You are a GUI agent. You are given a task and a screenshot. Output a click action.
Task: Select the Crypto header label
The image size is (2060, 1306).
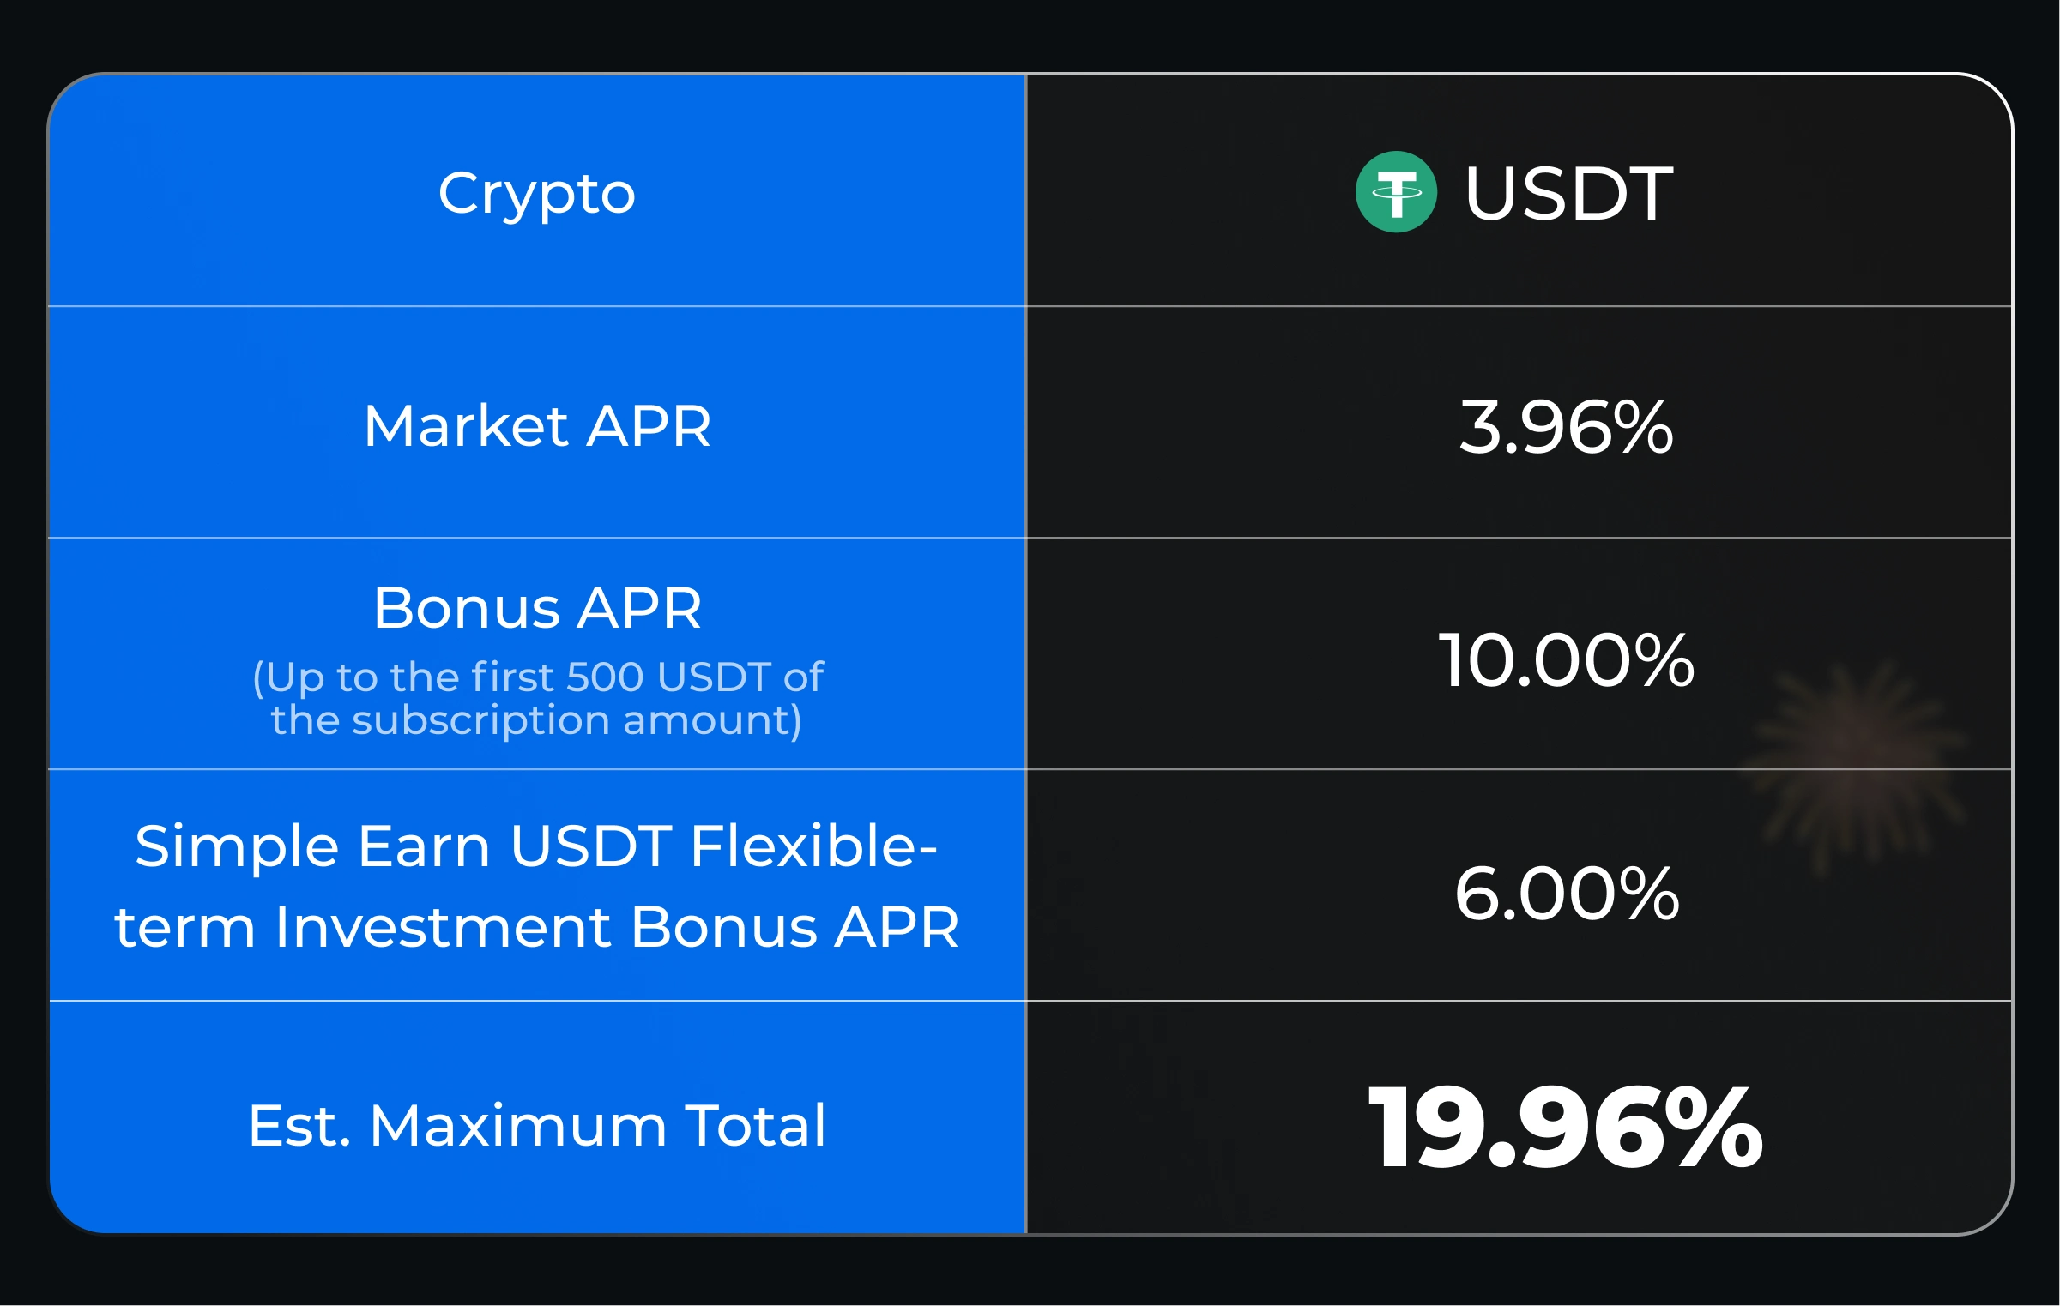537,194
